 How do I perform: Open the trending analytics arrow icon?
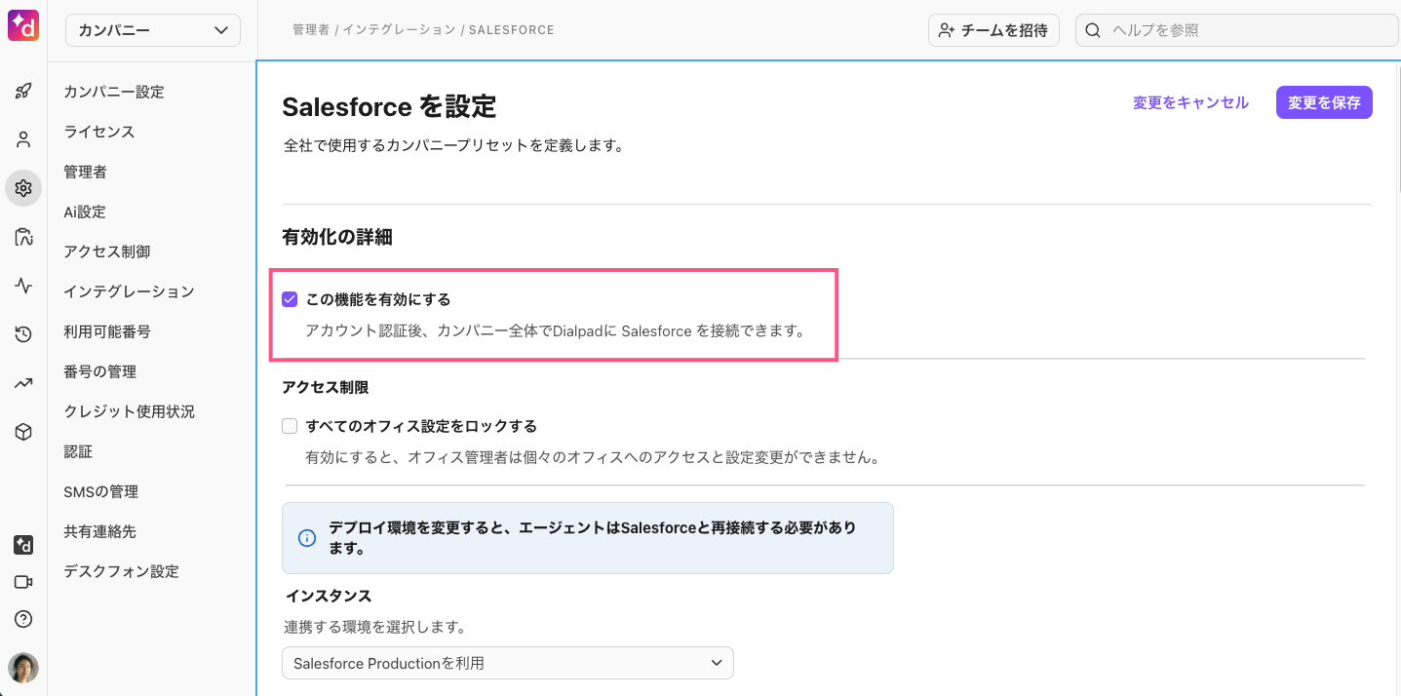(x=23, y=383)
